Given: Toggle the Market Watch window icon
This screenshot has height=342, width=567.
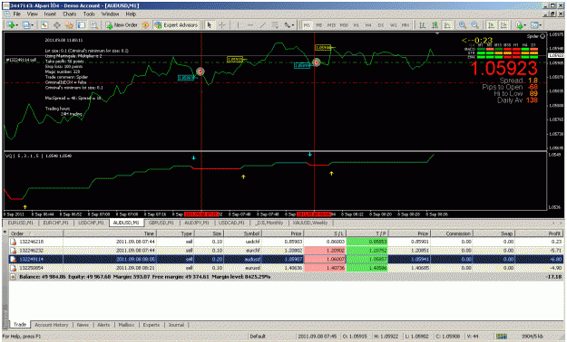Looking at the screenshot, I should (44, 25).
